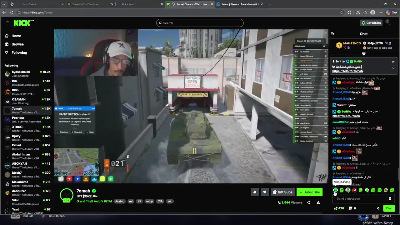Open Fahad channel in sidebar
The image size is (400, 225).
coord(27,147)
